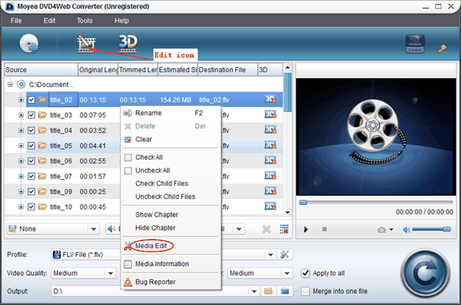Open the subtitle None dropdown

click(x=53, y=229)
